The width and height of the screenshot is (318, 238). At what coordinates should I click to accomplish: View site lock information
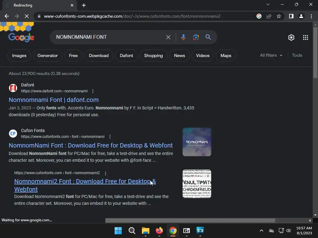[x=39, y=16]
